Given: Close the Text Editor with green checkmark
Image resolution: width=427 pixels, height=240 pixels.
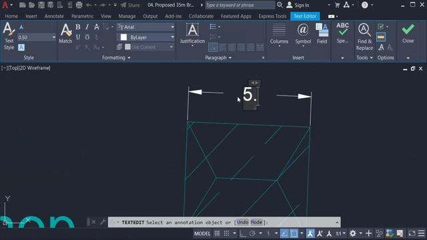Looking at the screenshot, I should [408, 33].
